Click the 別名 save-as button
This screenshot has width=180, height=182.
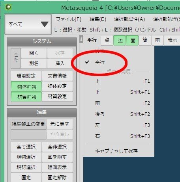(34, 63)
